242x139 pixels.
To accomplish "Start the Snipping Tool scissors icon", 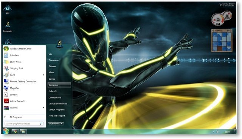I will [6, 68].
